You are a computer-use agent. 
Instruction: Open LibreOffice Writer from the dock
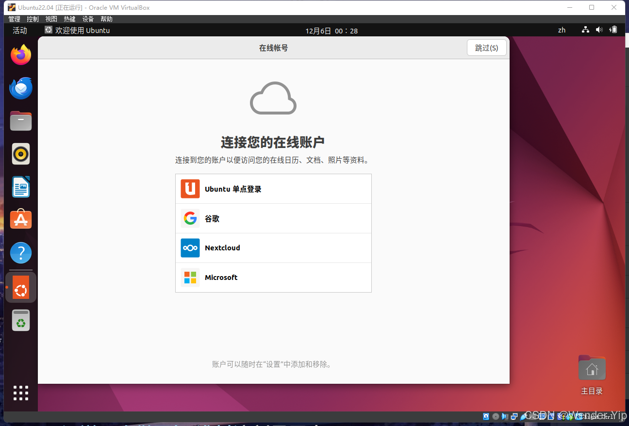(21, 187)
